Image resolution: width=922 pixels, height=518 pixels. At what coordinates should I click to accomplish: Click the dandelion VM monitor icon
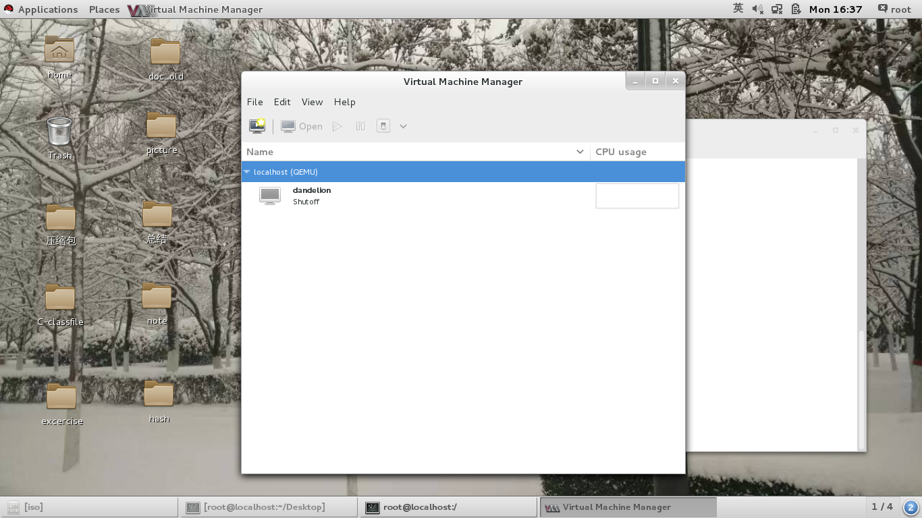pyautogui.click(x=270, y=196)
